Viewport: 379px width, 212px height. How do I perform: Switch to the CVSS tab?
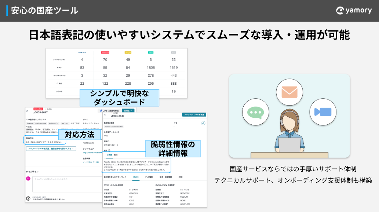coord(136,177)
